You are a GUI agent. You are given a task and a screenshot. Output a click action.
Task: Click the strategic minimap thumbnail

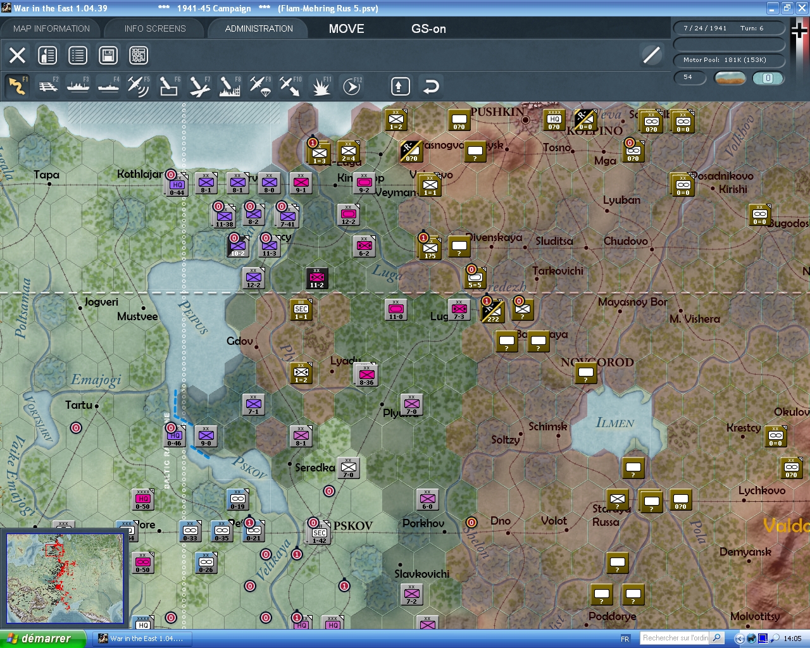[x=66, y=578]
